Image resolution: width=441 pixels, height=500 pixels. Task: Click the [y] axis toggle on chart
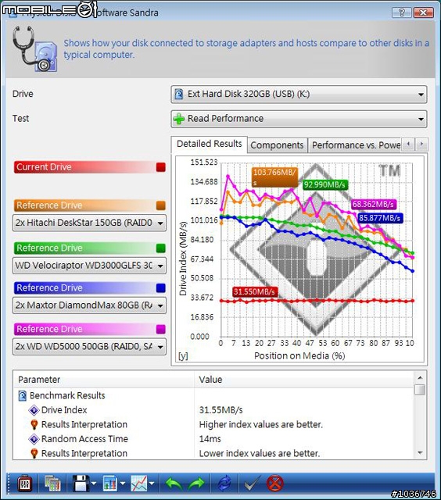pos(183,356)
